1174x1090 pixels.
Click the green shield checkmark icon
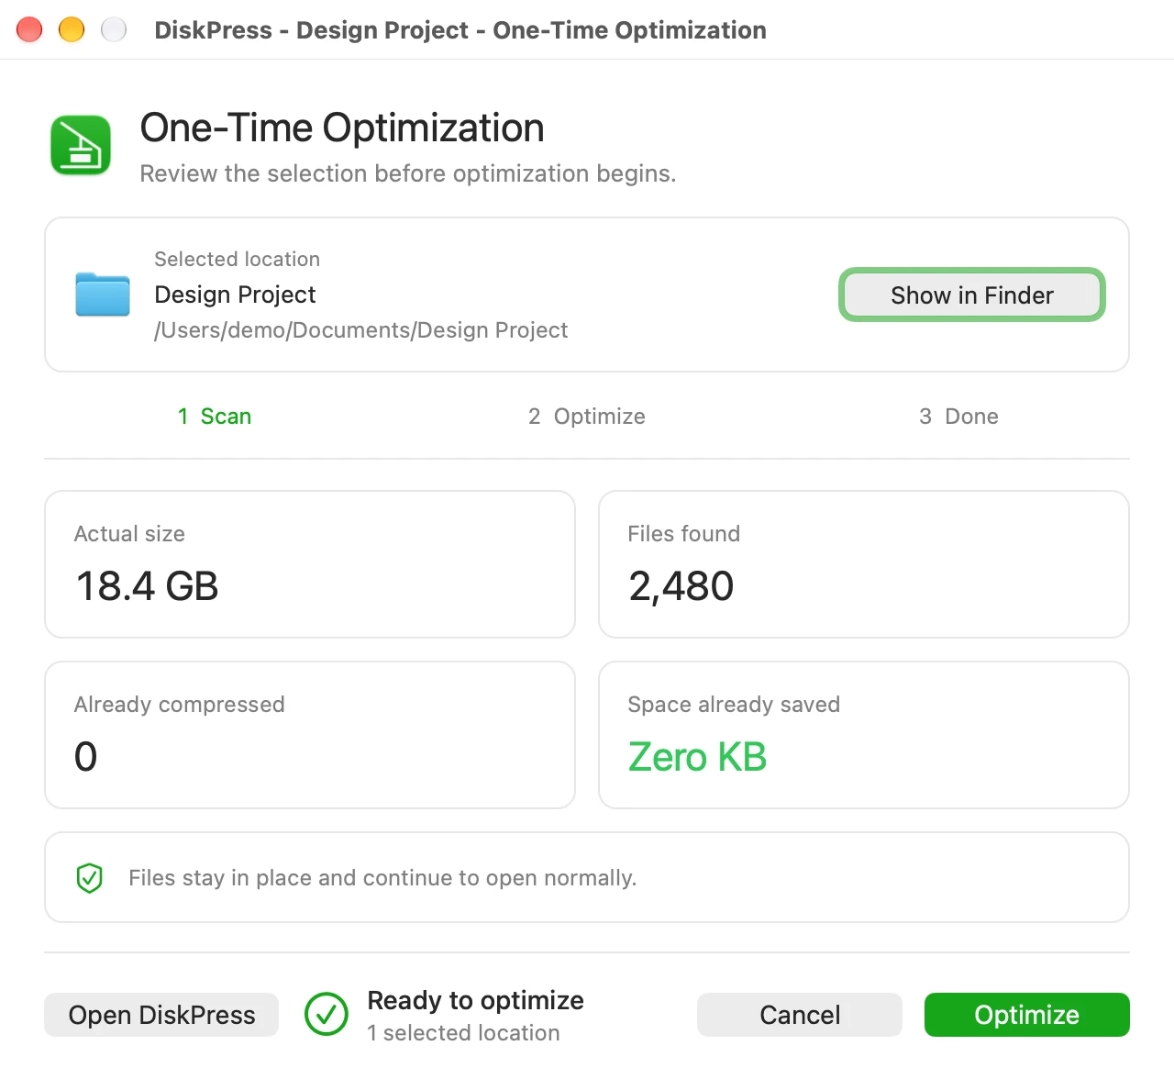coord(90,878)
